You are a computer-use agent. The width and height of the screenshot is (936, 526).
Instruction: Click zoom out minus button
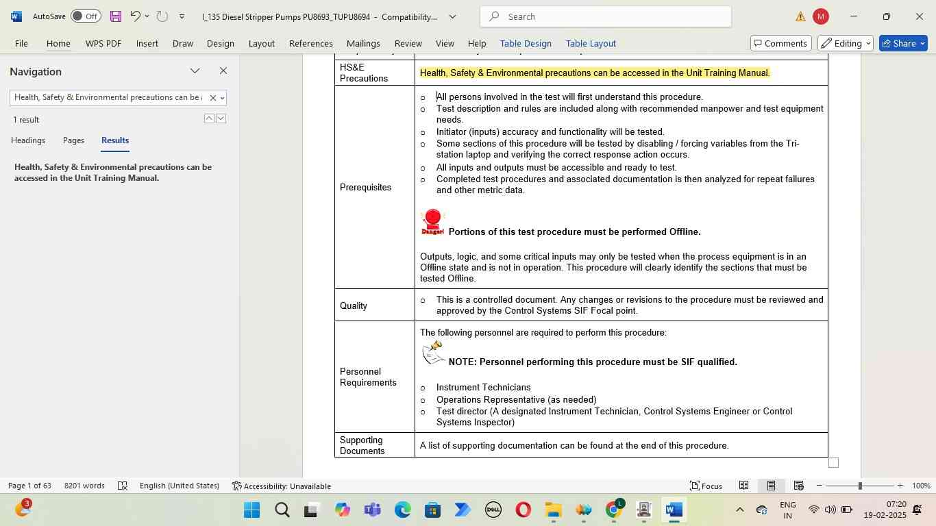[820, 486]
